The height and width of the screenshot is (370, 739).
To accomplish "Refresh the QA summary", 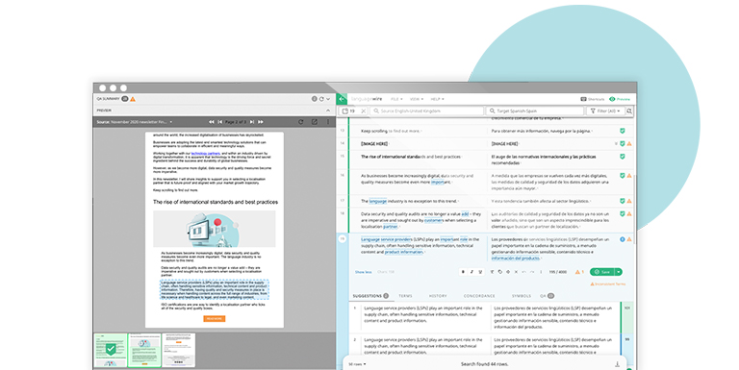I will (x=321, y=99).
